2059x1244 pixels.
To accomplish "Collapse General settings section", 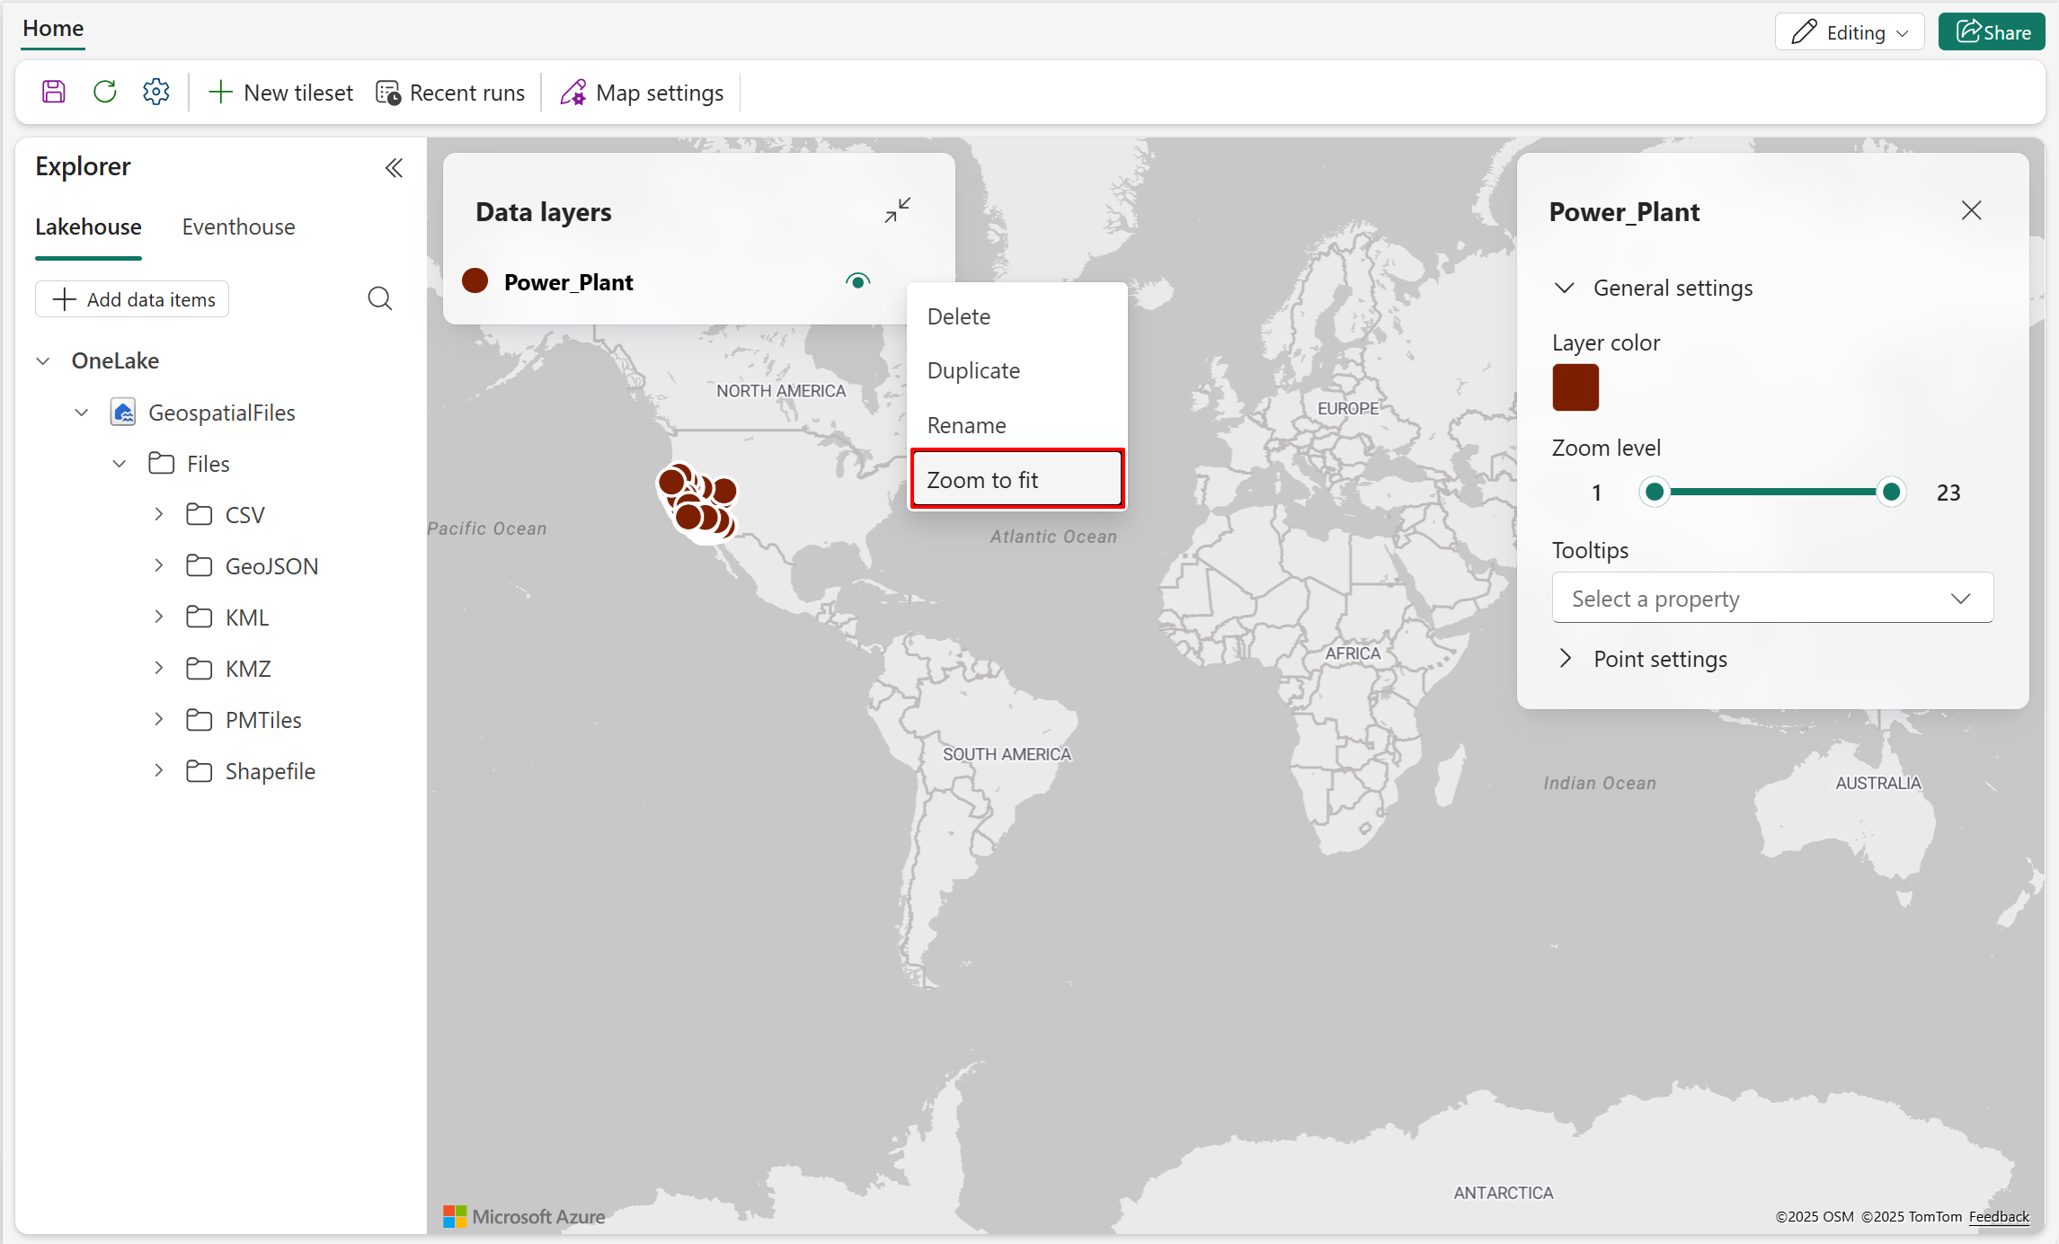I will [1565, 288].
